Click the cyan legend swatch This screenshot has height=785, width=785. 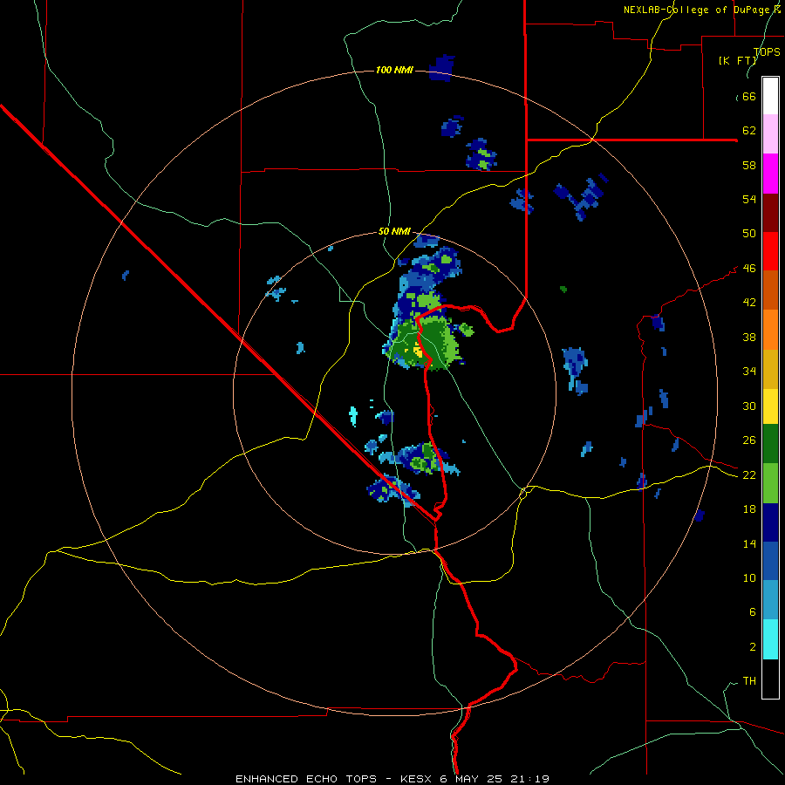coord(770,640)
